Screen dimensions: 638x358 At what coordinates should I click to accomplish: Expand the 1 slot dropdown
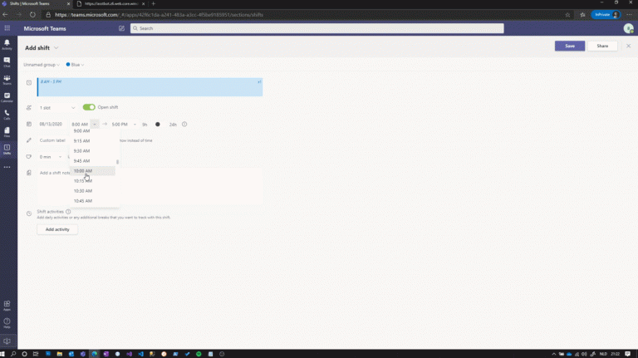[56, 107]
